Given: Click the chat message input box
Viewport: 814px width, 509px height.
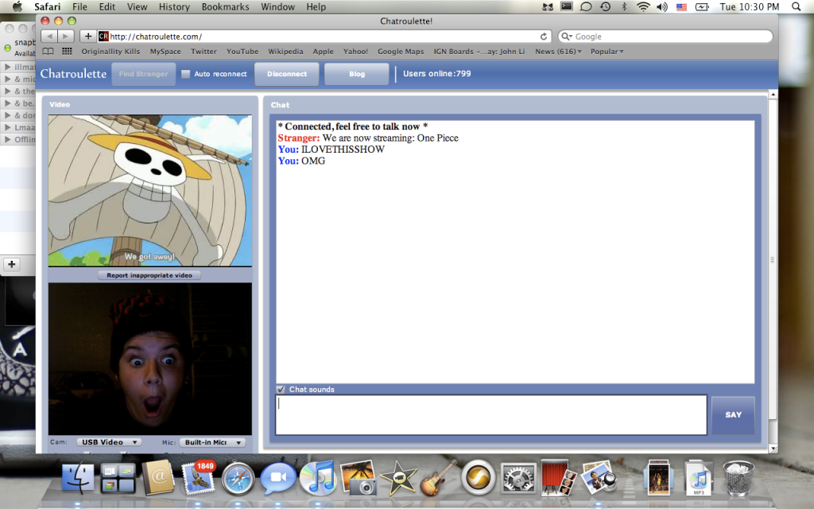Looking at the screenshot, I should [x=491, y=414].
